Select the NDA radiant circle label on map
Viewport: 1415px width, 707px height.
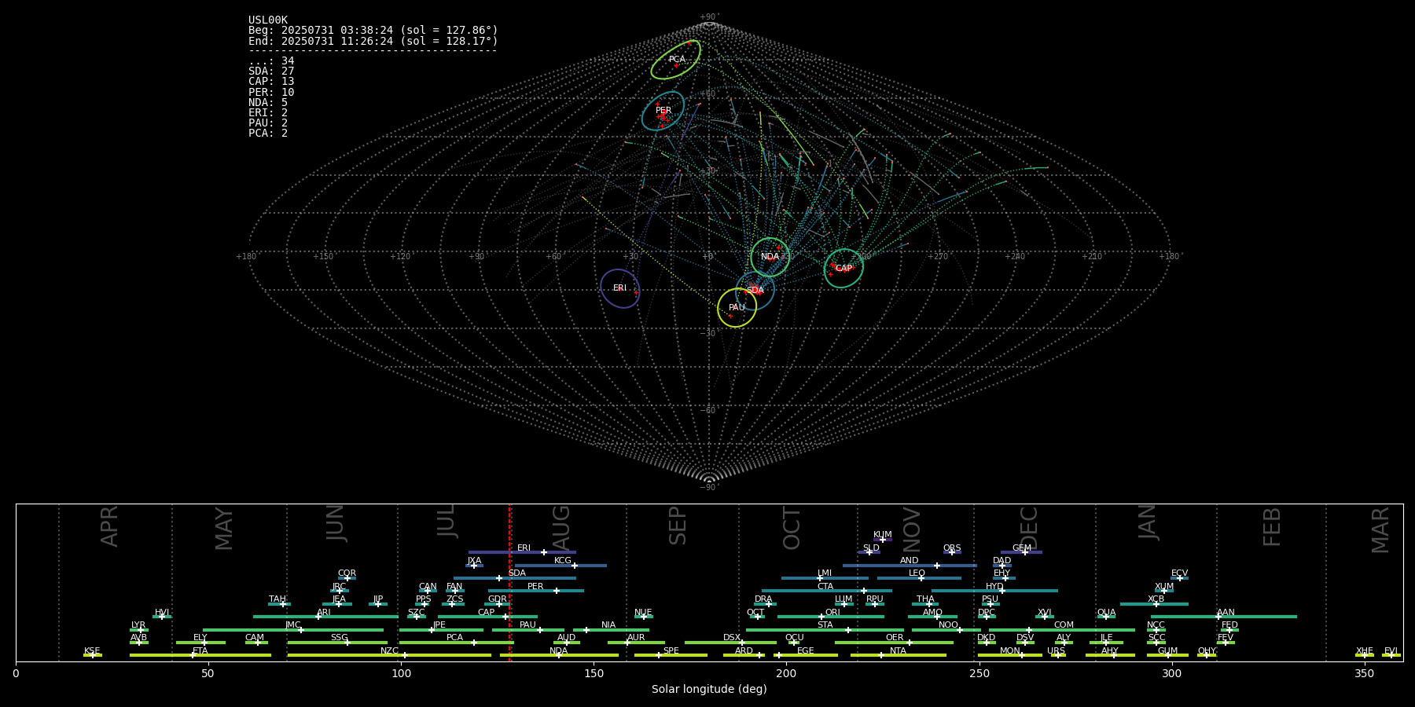[770, 257]
